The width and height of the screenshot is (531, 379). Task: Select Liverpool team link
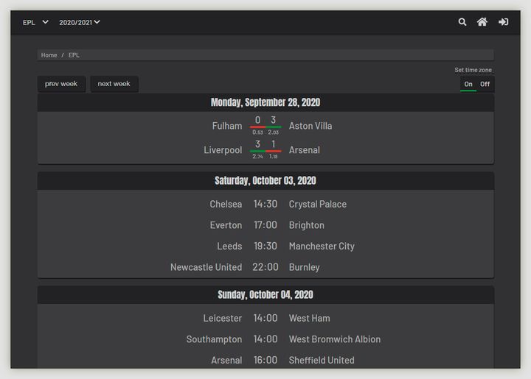[223, 150]
